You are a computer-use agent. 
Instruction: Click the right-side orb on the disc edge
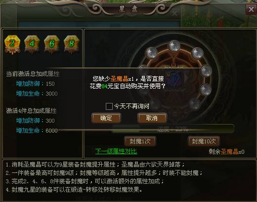206,71
